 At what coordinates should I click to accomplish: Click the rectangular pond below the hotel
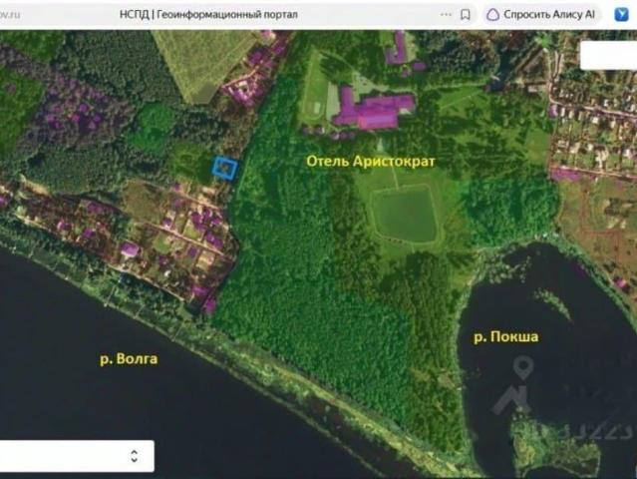pyautogui.click(x=405, y=214)
